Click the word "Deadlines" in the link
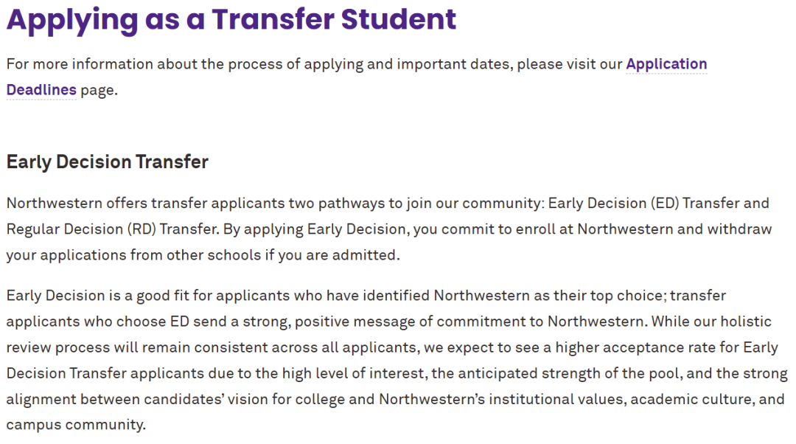This screenshot has width=796, height=444. click(x=41, y=90)
